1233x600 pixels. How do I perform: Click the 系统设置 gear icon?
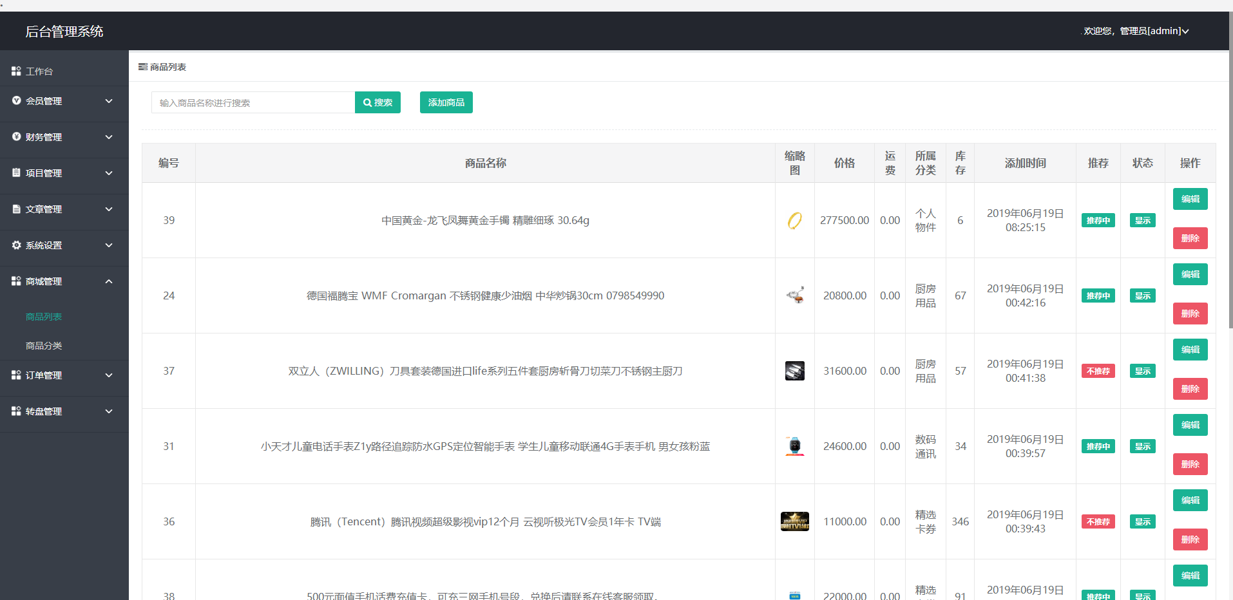pyautogui.click(x=16, y=245)
